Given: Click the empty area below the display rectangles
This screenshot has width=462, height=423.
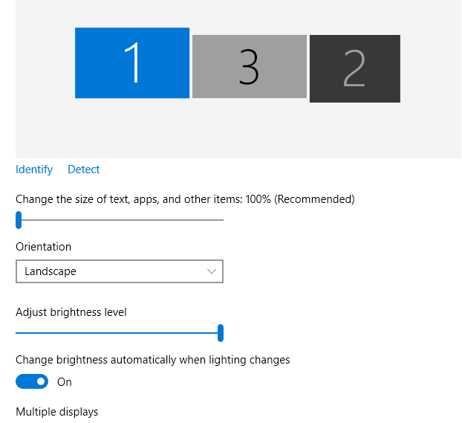Looking at the screenshot, I should 238,130.
